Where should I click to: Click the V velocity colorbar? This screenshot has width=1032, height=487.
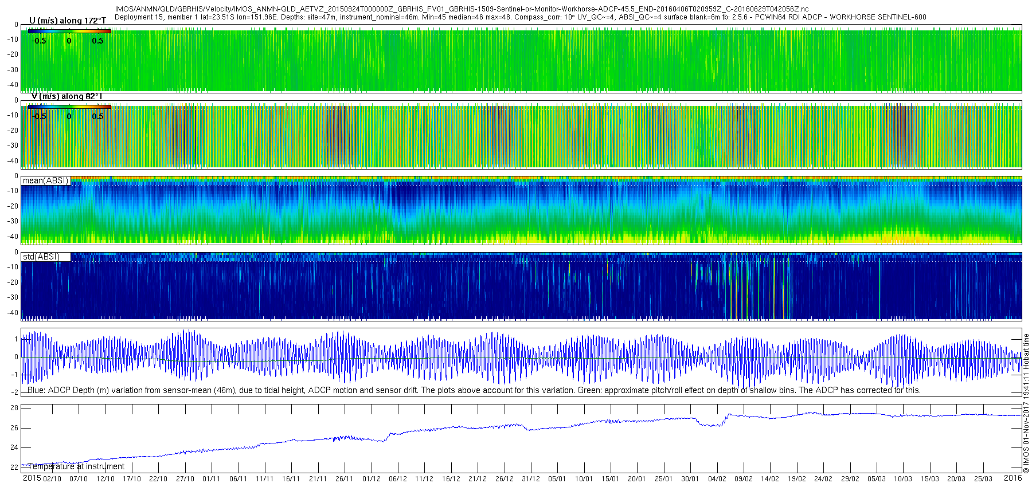pos(69,107)
